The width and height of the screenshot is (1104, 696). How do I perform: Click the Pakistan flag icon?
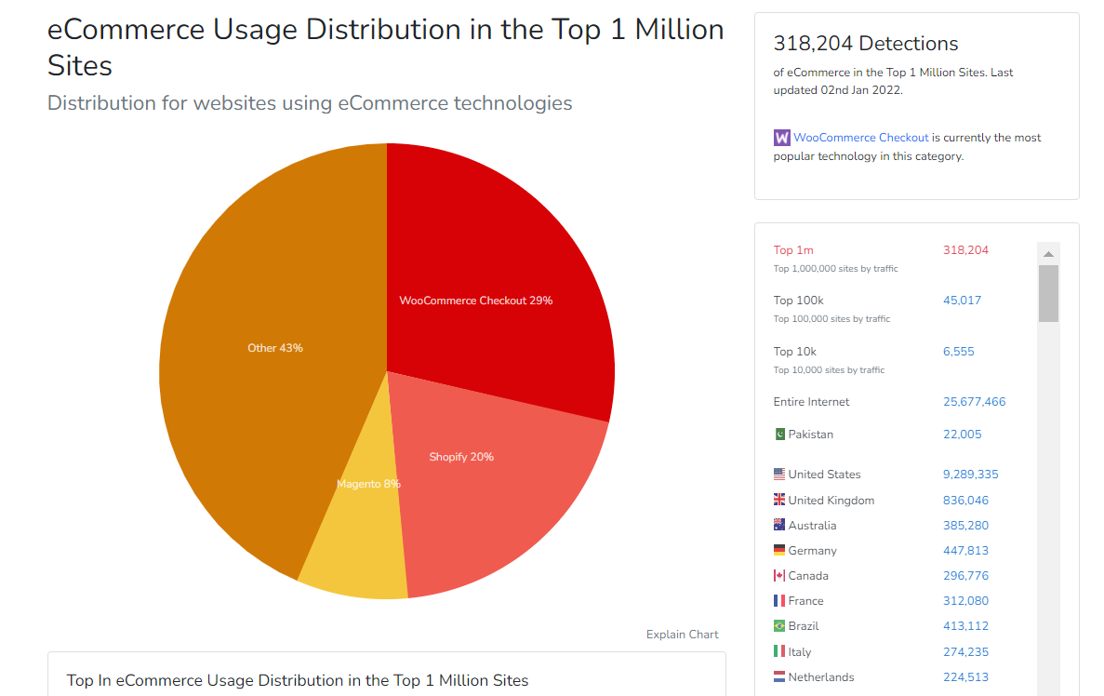(779, 434)
